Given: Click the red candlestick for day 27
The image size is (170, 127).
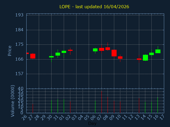Looking at the screenshot, I should 33,56.
